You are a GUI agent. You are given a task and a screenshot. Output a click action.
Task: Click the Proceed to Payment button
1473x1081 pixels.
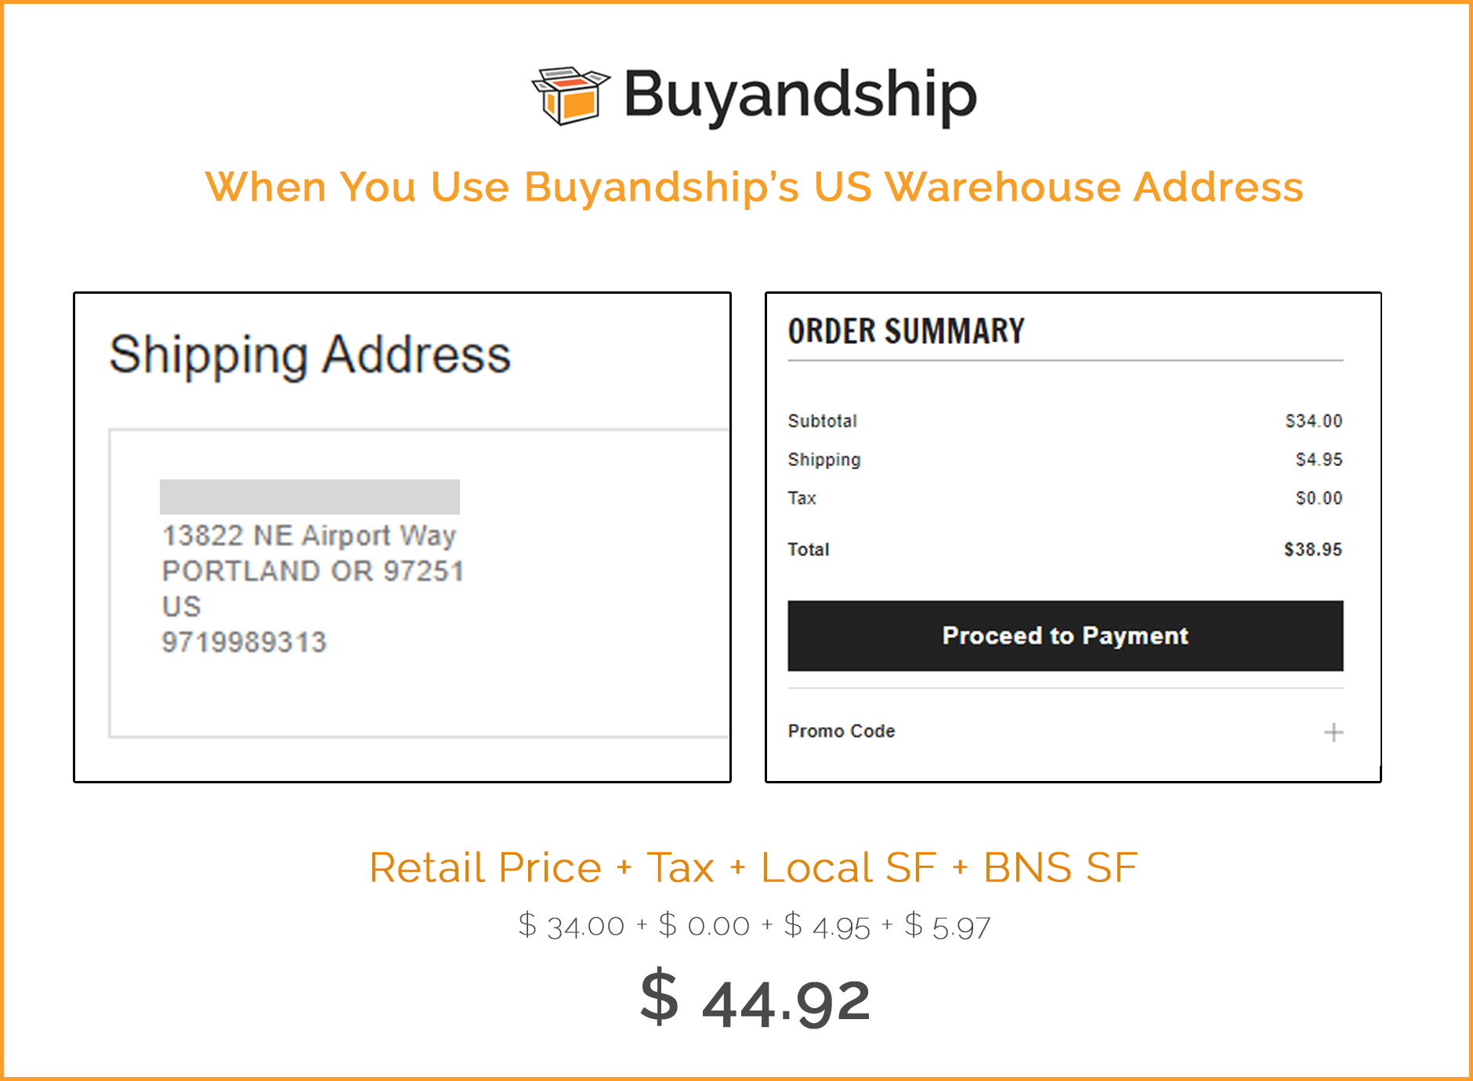[x=1065, y=635]
